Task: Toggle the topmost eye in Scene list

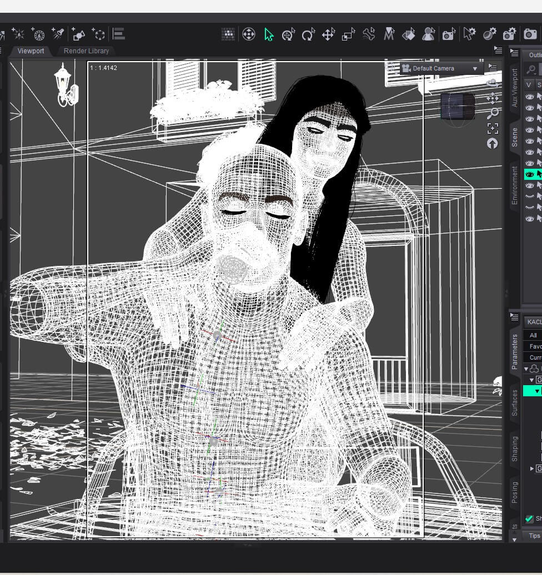Action: click(x=529, y=97)
